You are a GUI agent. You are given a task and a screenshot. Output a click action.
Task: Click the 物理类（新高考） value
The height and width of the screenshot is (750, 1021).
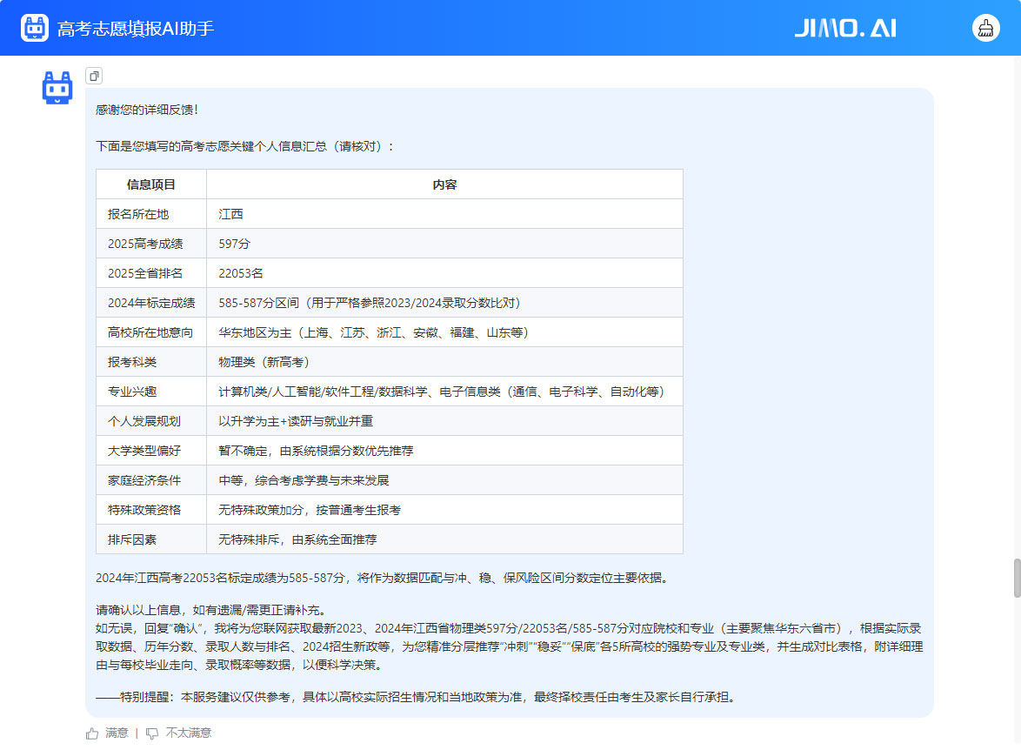coord(264,362)
